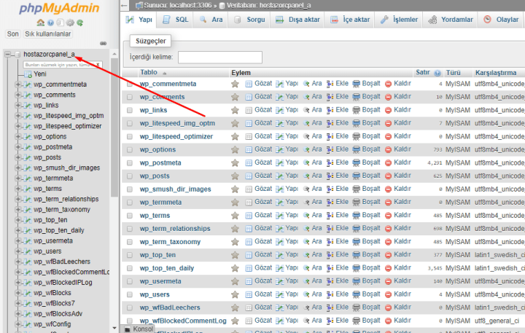Viewport: 525px width, 333px height.
Task: Open the wp_litespeed_img_optm table link
Action: [177, 123]
